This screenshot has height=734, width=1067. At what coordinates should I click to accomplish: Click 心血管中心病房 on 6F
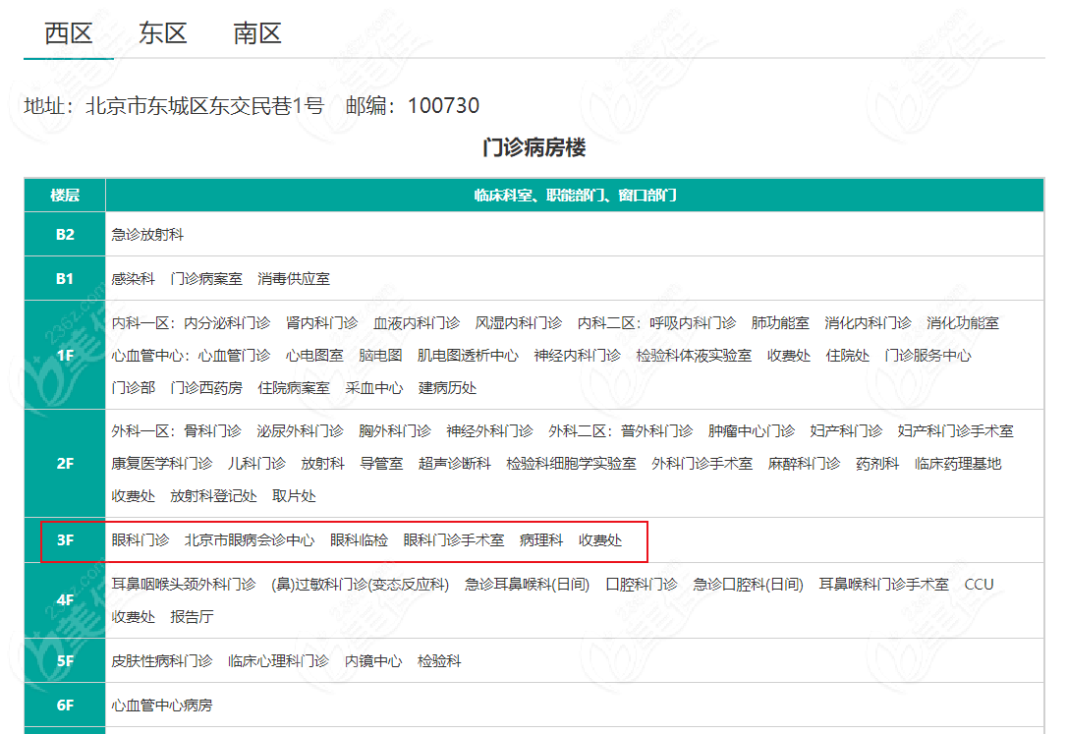(x=162, y=706)
